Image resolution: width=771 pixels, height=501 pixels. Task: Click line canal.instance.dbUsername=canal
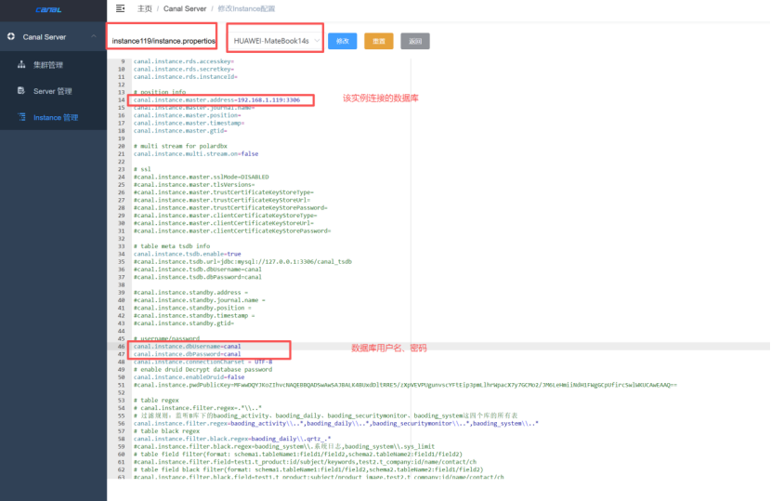point(187,347)
